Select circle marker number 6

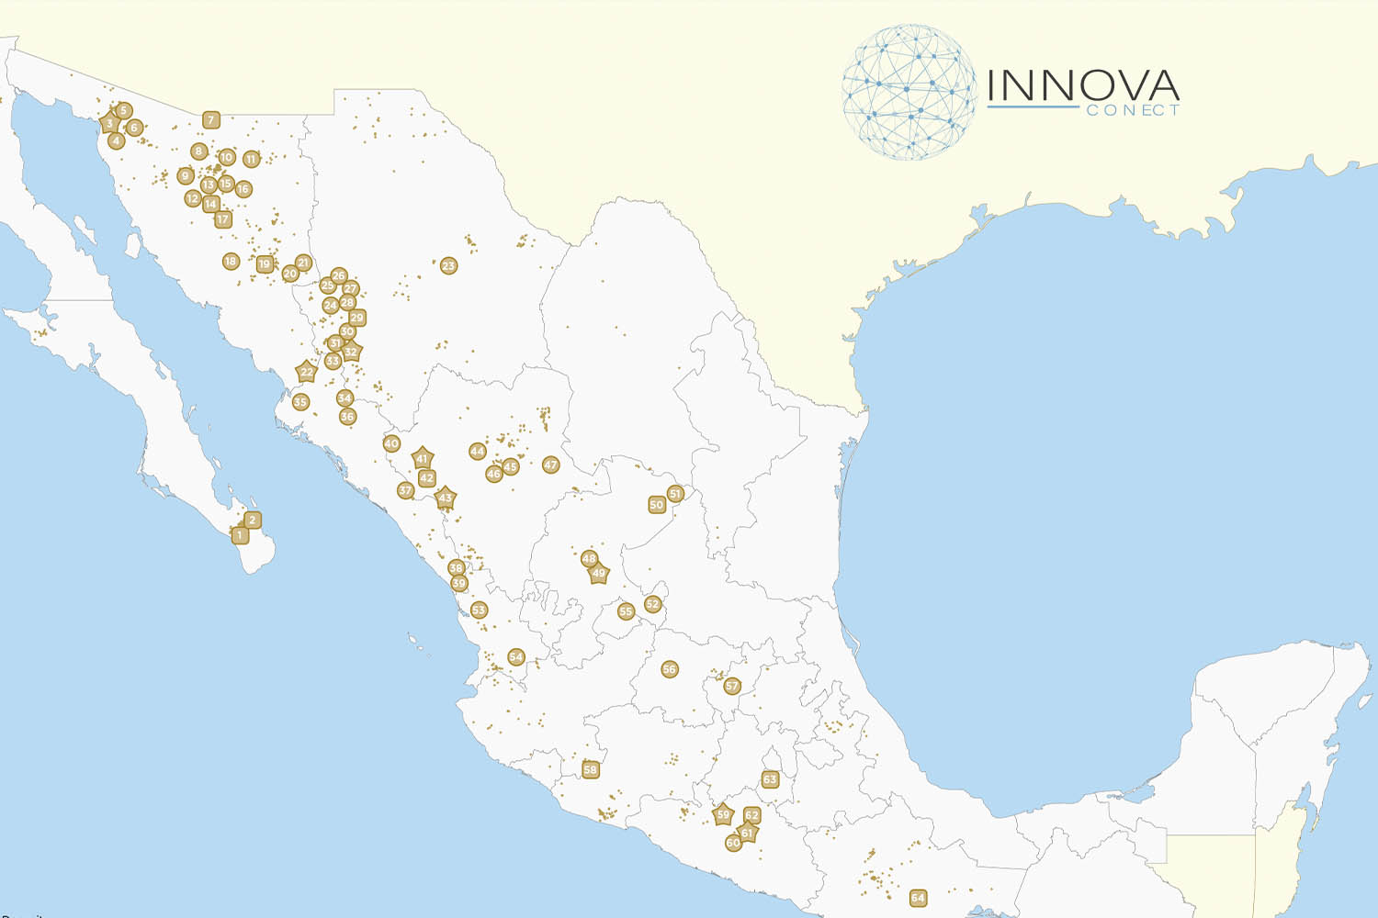(134, 128)
